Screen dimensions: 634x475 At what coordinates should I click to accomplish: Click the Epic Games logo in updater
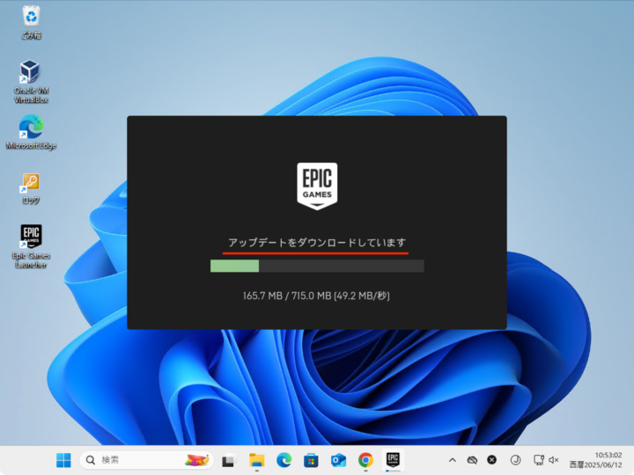click(x=317, y=186)
